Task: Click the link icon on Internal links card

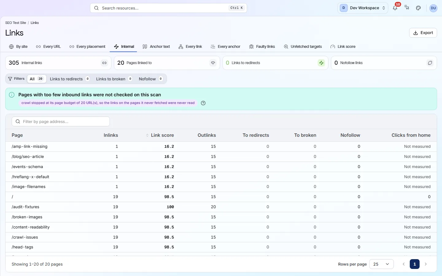Action: click(104, 63)
